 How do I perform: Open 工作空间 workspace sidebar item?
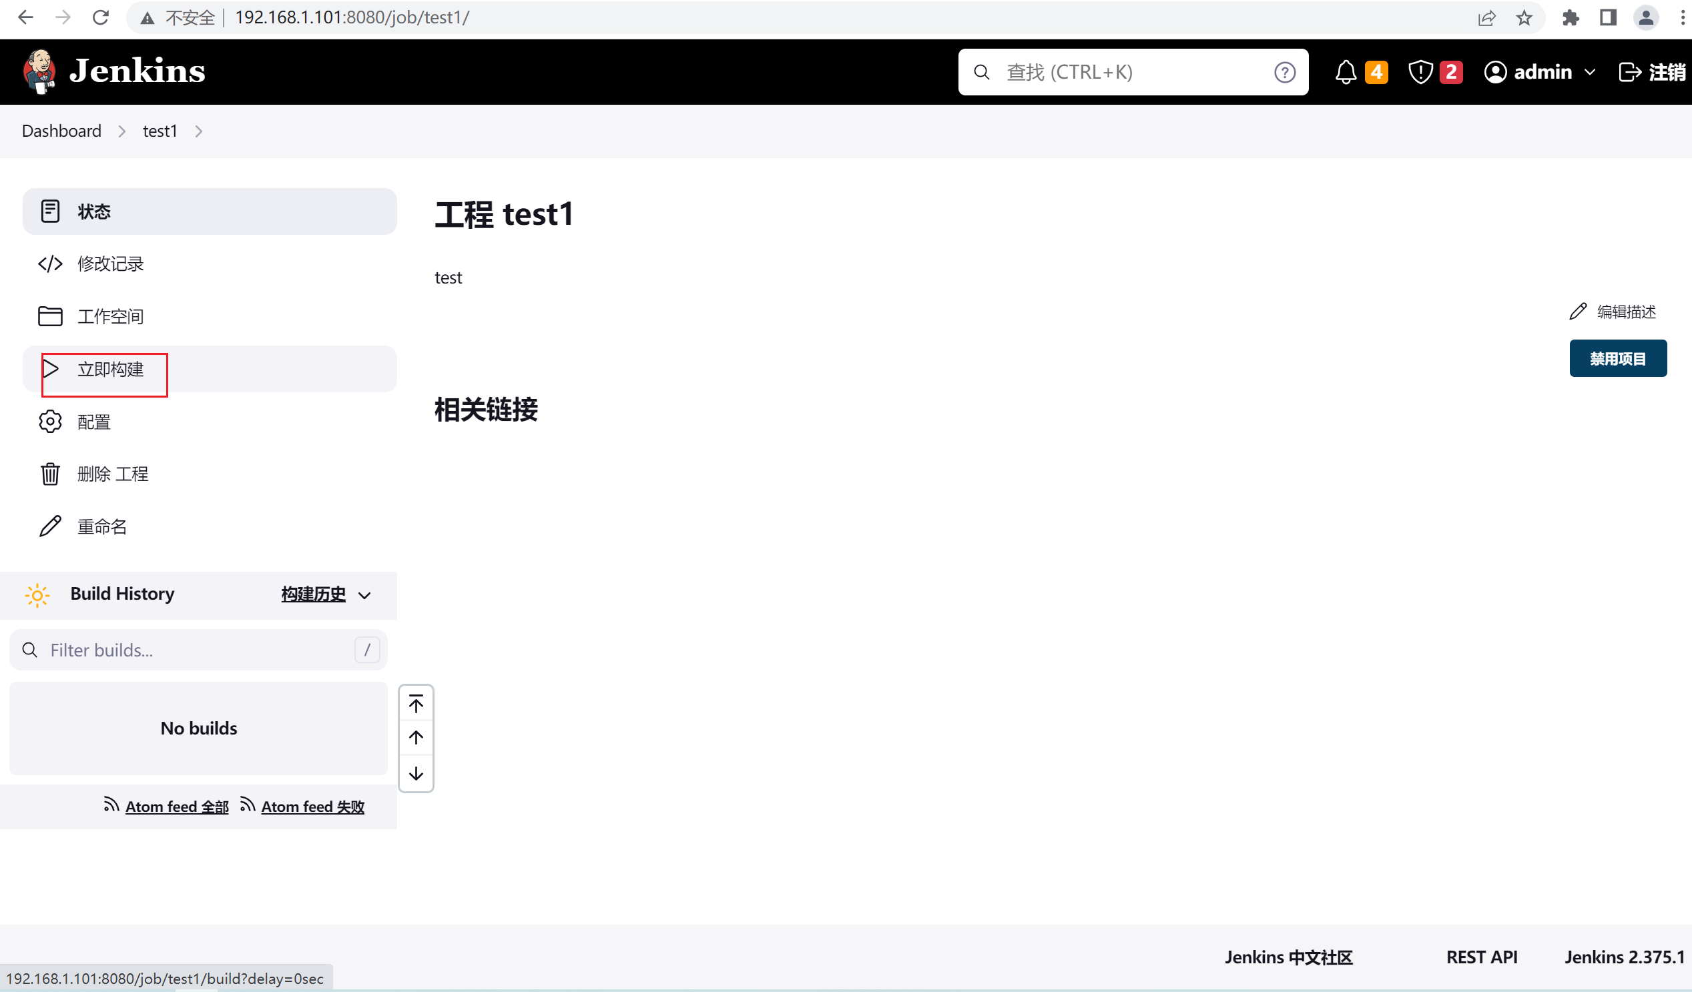(x=210, y=316)
